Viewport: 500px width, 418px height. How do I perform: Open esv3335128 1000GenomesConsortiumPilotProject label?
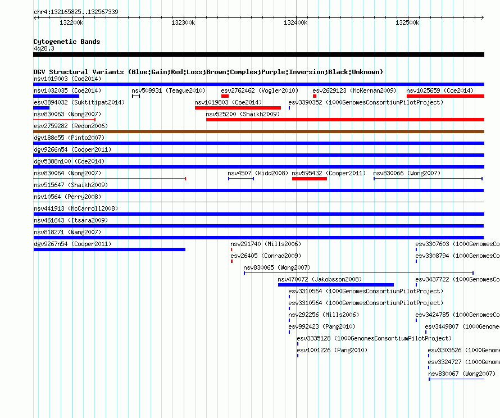click(374, 338)
